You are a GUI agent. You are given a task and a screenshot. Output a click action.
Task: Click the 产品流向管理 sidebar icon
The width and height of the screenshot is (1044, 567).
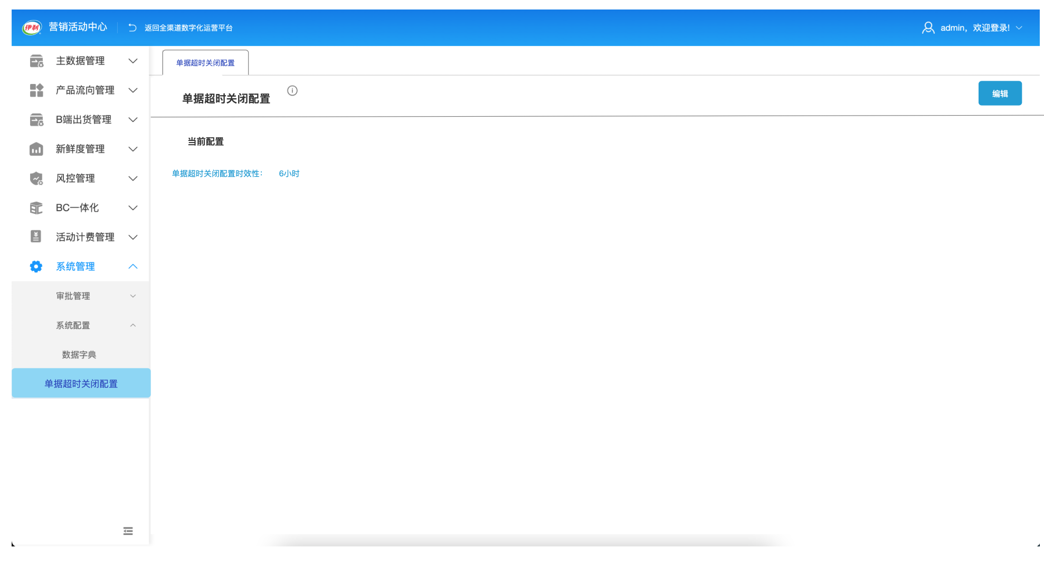pos(36,90)
